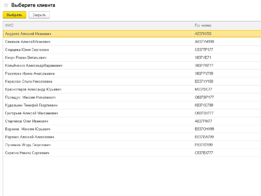Select Красноперов Александр Юрьевич
The width and height of the screenshot is (261, 196).
[x=33, y=89]
